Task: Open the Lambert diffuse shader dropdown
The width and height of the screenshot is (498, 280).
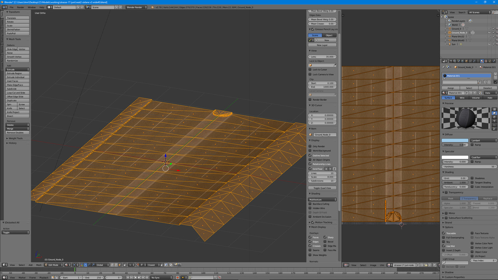Action: coord(484,140)
